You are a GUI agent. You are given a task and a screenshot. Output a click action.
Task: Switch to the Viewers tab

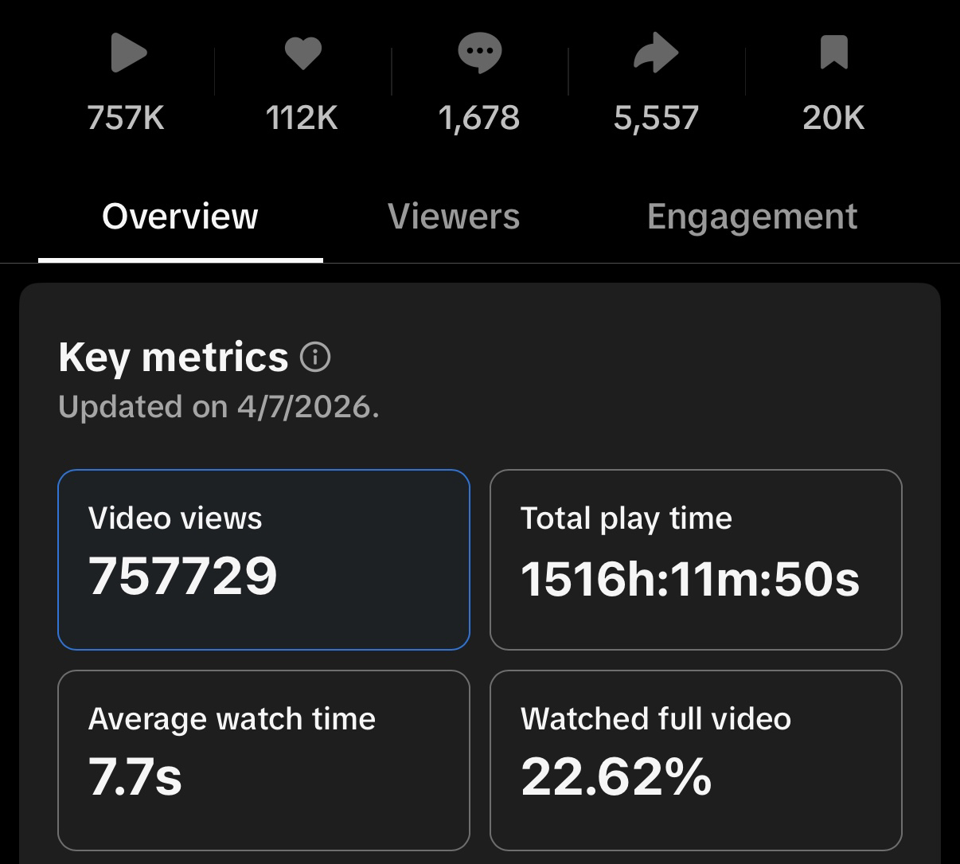(454, 217)
